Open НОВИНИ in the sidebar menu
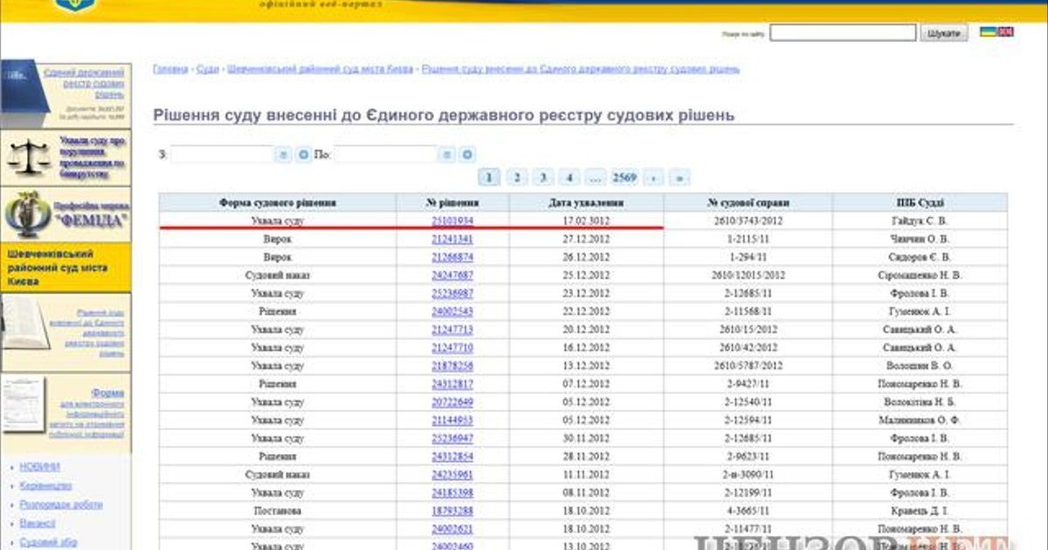Screen dimensions: 1048x550 click(39, 467)
